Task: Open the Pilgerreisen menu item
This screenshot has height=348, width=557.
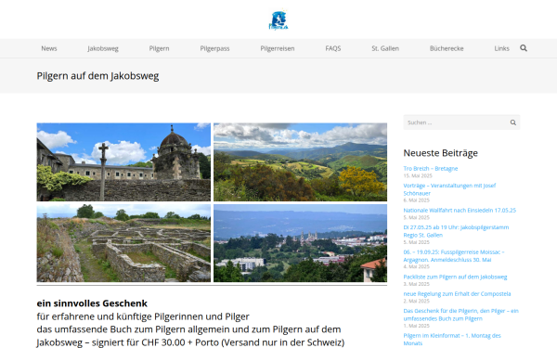Action: click(x=278, y=48)
